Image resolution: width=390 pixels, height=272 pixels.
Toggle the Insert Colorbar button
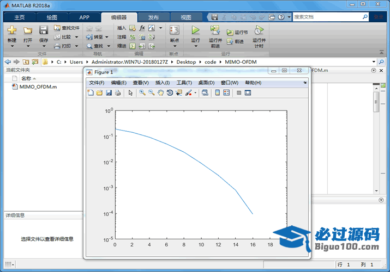[x=217, y=93]
